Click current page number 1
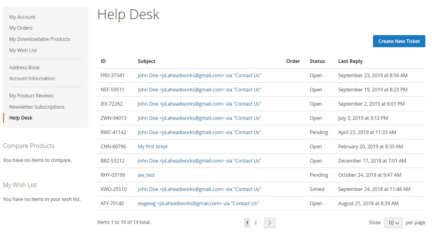Image resolution: width=432 pixels, height=233 pixels. (x=247, y=223)
